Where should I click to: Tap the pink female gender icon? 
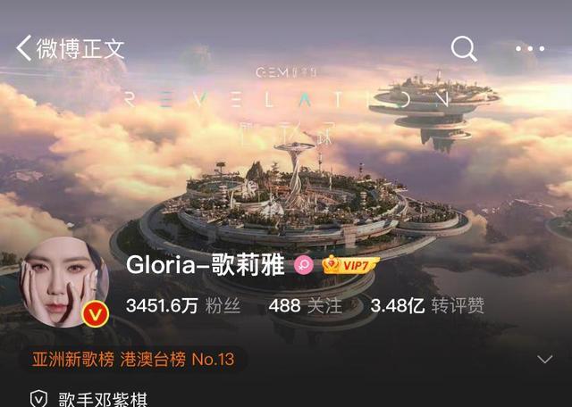click(304, 265)
